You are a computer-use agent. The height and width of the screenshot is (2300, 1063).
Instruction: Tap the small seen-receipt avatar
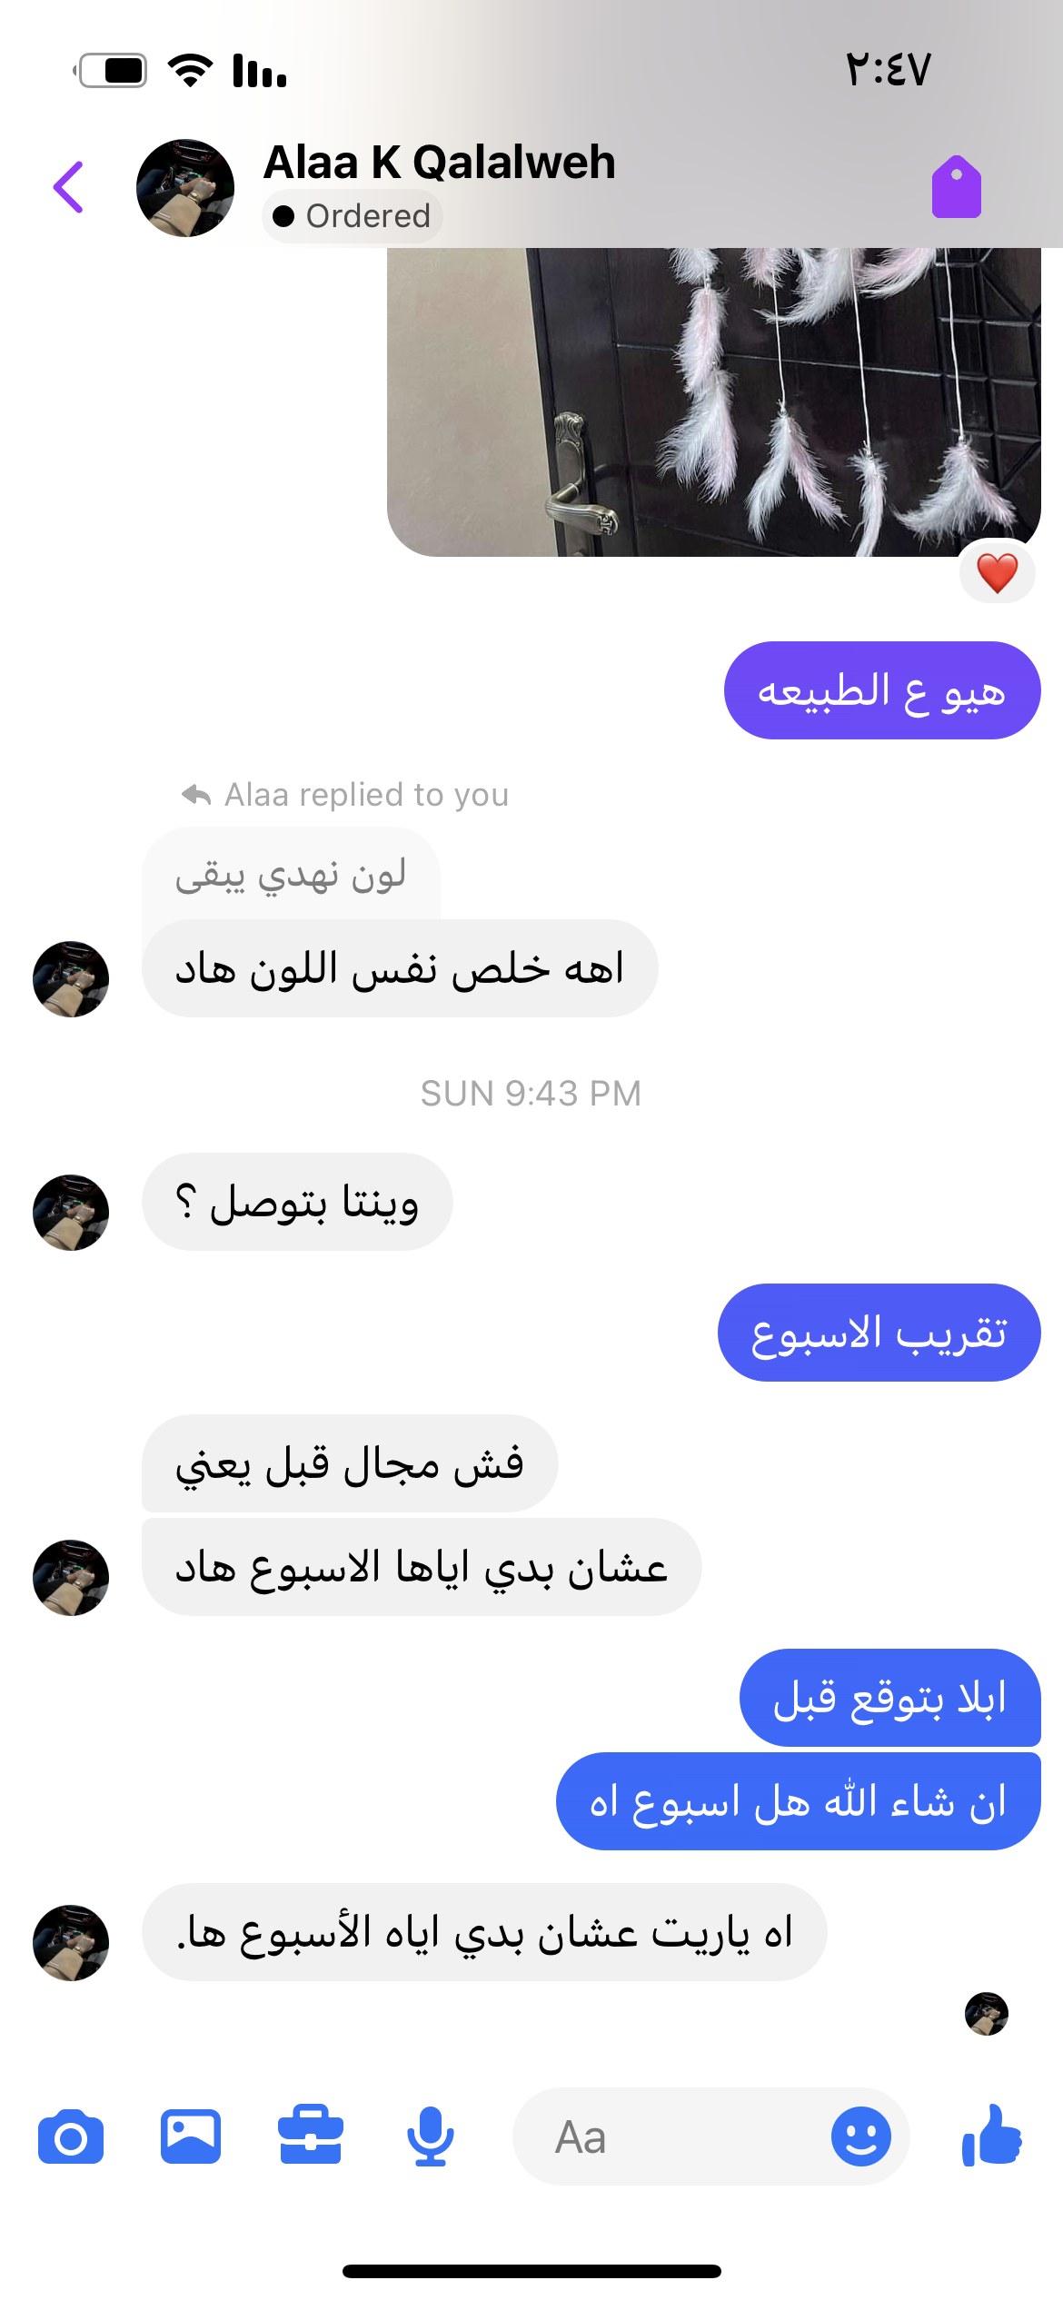[x=987, y=2014]
